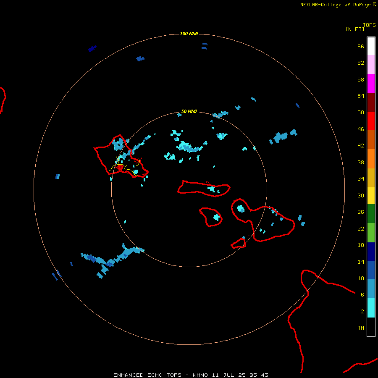Click the 100 NMI range ring label
Viewport: 378px width, 378px height.
coord(189,34)
